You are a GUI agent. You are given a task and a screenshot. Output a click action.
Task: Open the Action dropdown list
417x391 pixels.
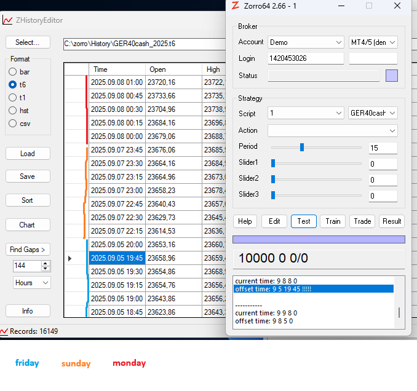[332, 131]
